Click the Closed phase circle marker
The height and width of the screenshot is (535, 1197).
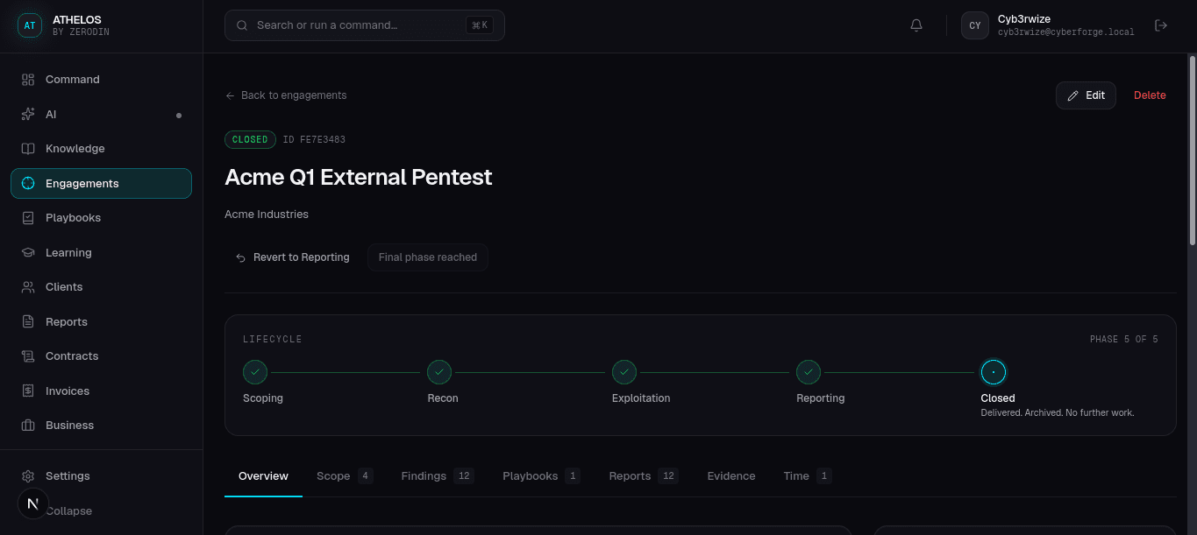coord(994,372)
